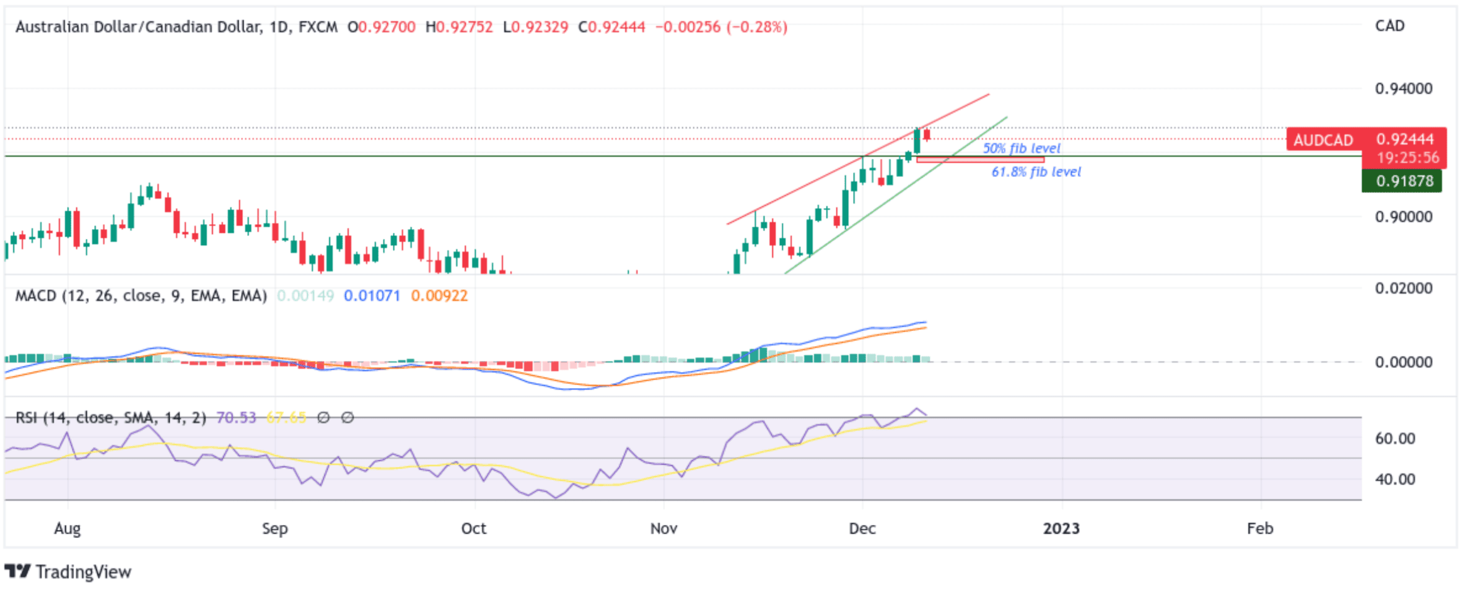Click MACD histogram value 0.00149
Viewport: 1462px width, 601px height.
pyautogui.click(x=305, y=296)
